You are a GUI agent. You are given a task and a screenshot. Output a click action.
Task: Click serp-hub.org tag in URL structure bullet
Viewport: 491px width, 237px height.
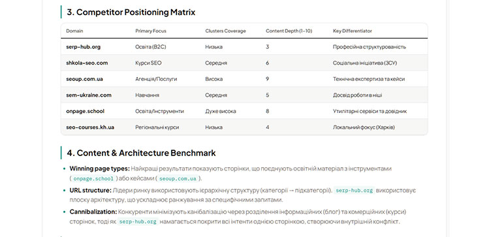pos(354,191)
